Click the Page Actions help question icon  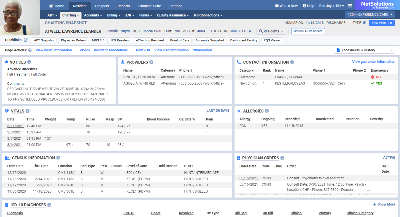(30, 50)
